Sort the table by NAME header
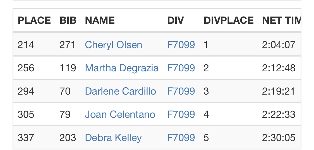314x150 pixels. (100, 20)
